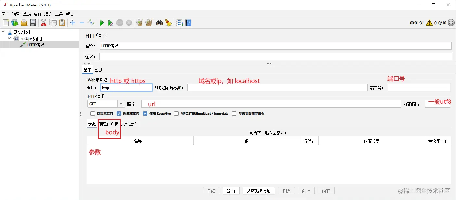Click the Open file folder icon
The width and height of the screenshot is (456, 200).
(24, 23)
